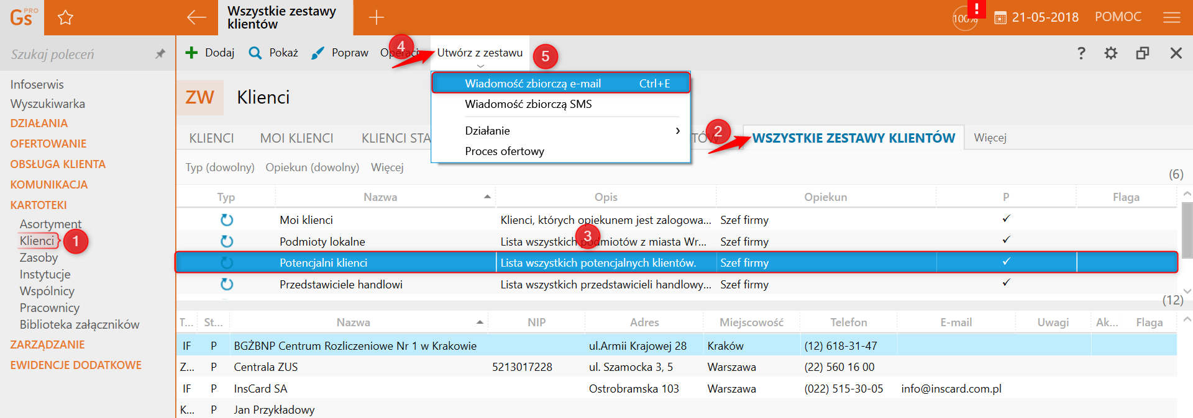Screen dimensions: 1193x418
Task: Pin the command search panel
Action: (x=160, y=54)
